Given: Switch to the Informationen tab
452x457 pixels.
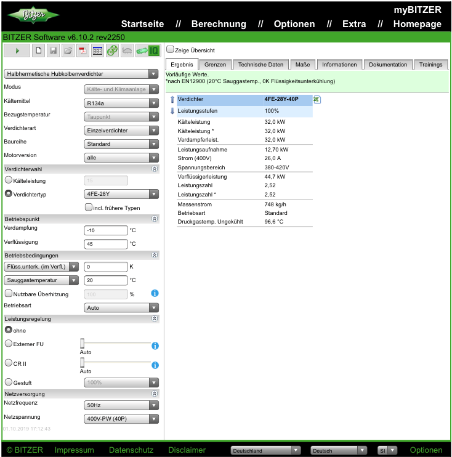Looking at the screenshot, I should coord(339,65).
